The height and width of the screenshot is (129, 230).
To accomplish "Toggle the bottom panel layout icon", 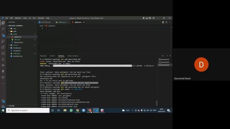I will 147,18.
